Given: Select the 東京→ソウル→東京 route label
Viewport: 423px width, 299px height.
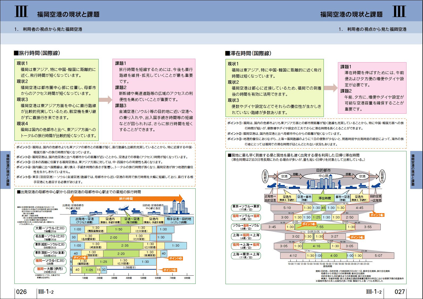Looking at the screenshot, I should [x=246, y=208].
